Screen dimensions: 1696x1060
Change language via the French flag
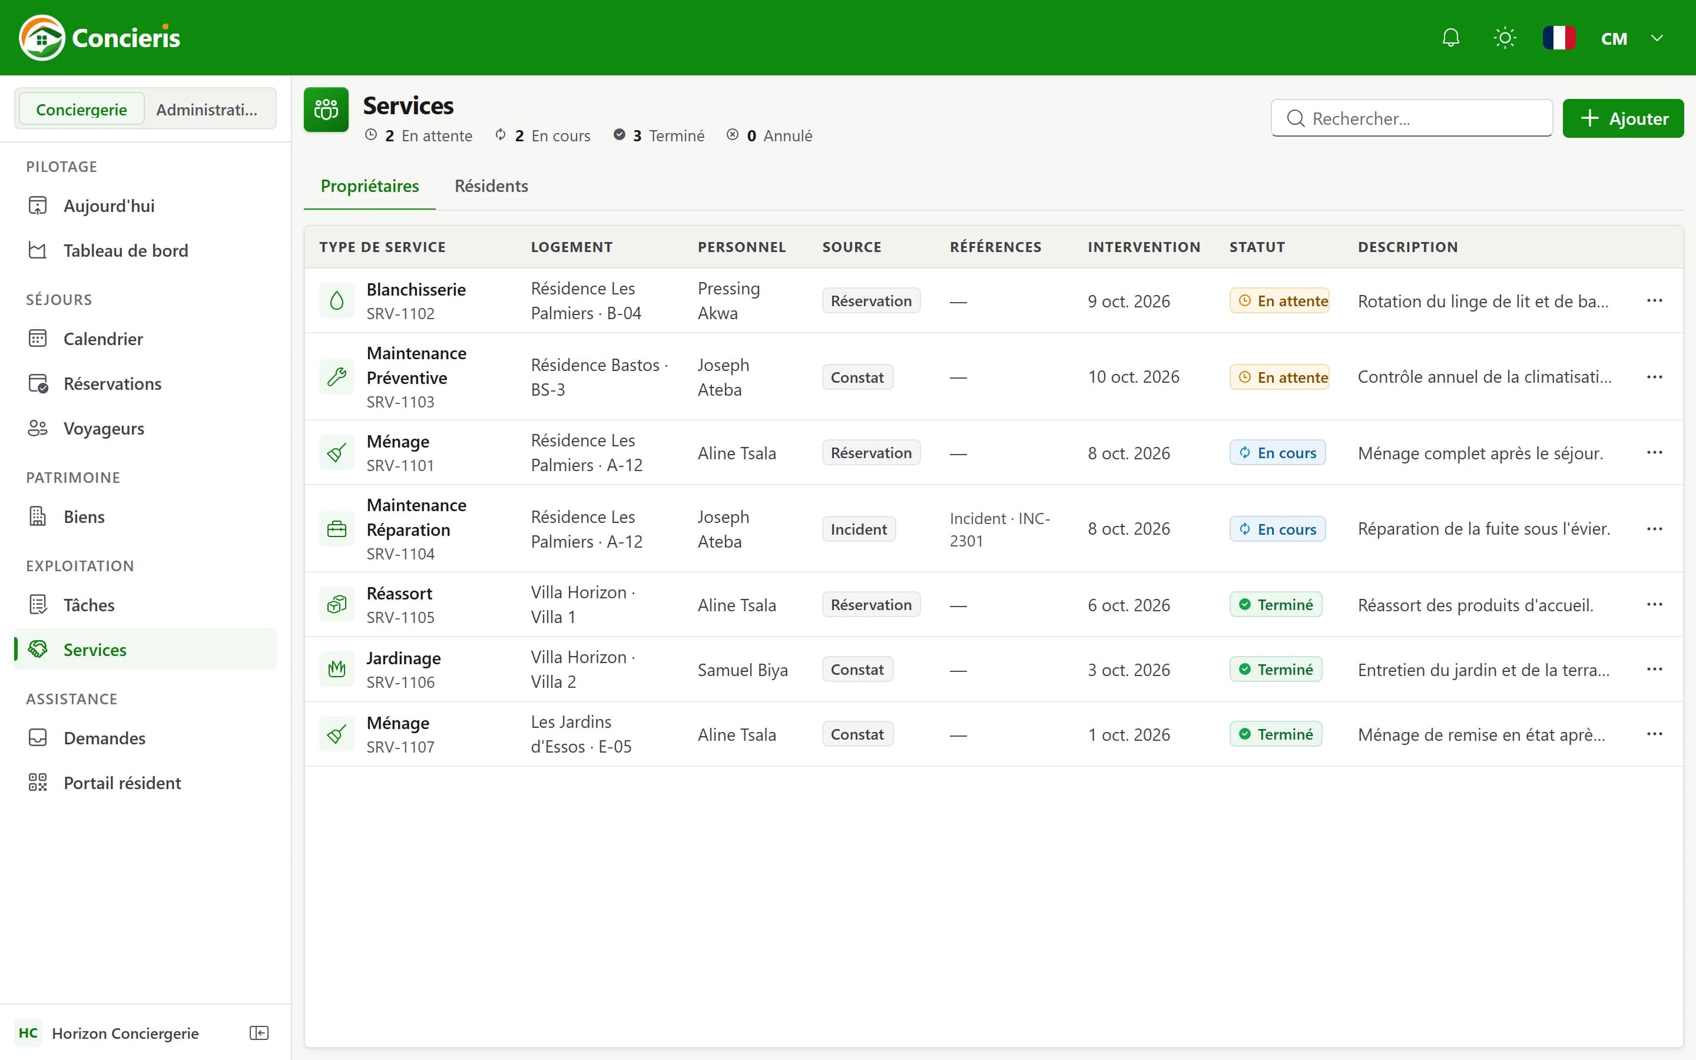point(1559,38)
